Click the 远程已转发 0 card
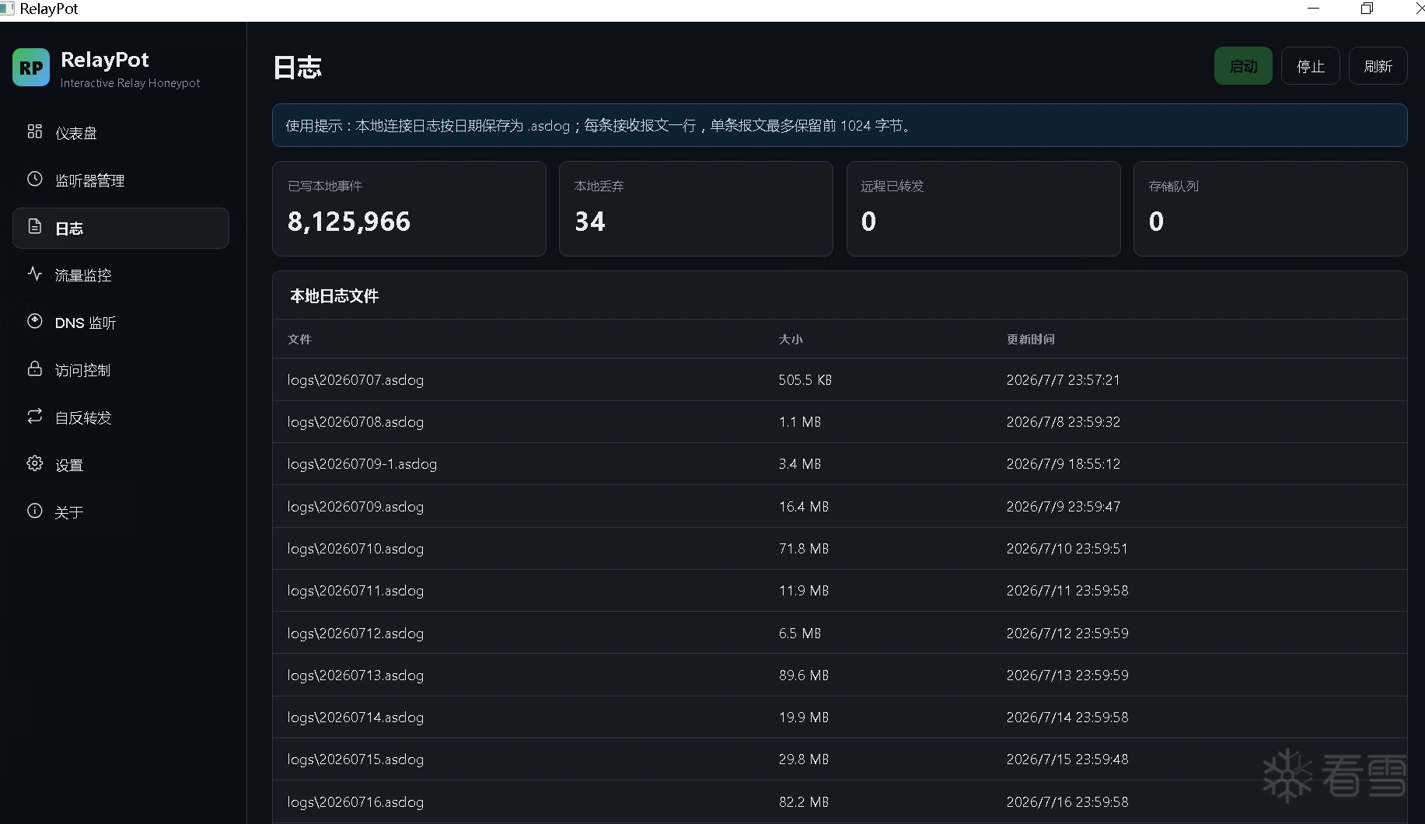Viewport: 1425px width, 824px height. [983, 208]
